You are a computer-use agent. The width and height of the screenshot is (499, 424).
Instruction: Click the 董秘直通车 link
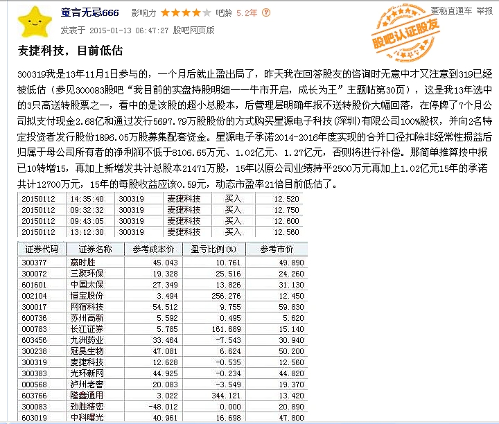coord(451,11)
